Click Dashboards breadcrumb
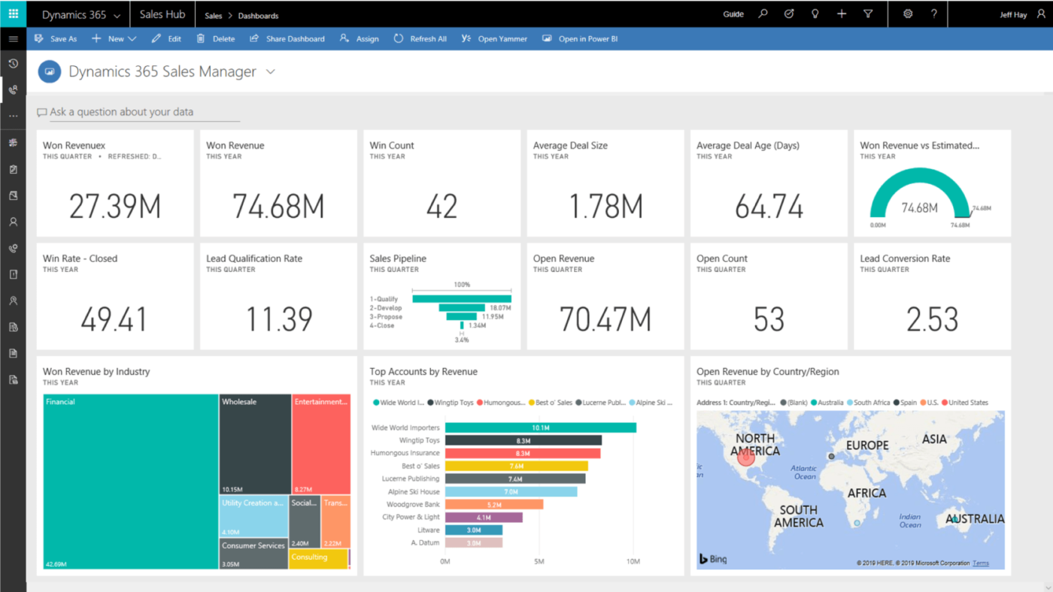Image resolution: width=1053 pixels, height=592 pixels. tap(258, 15)
